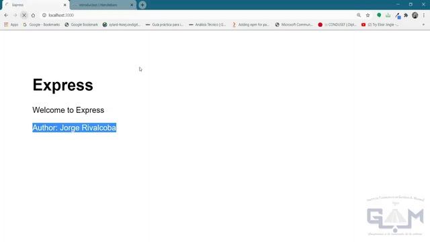
Task: Focus the address bar showing localhost:3000
Action: coord(198,15)
